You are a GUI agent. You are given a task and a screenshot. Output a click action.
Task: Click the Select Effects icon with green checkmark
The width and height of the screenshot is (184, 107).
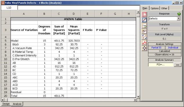point(144,26)
